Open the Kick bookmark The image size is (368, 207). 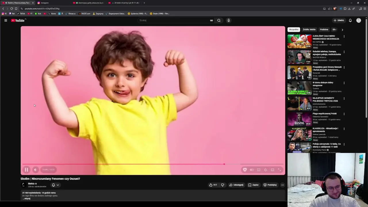coord(38,14)
